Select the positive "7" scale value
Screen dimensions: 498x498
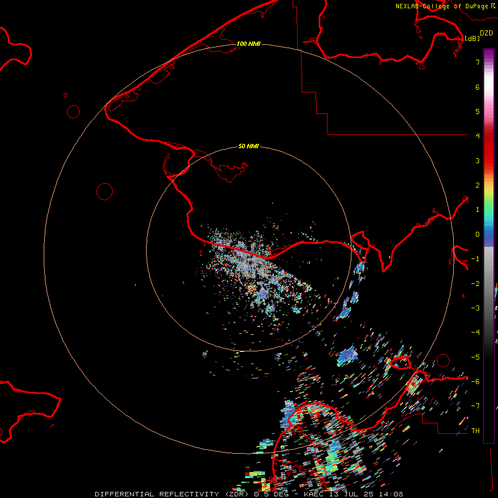(478, 62)
